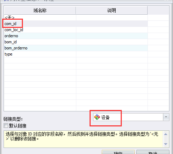Select the bom_orderno field row
This screenshot has height=154, width=173.
(76, 48)
